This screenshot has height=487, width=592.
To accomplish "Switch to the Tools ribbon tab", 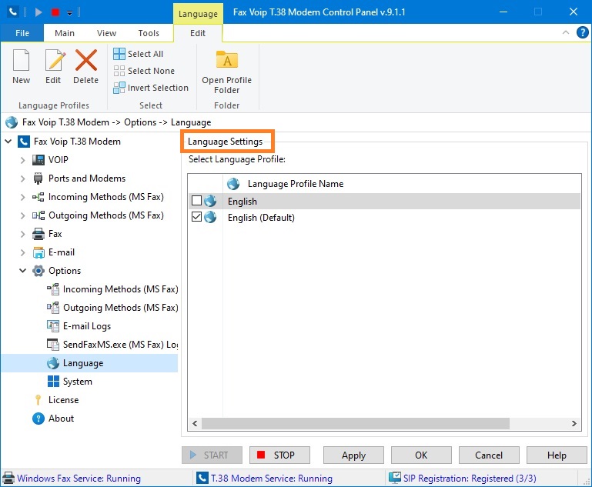I will (149, 33).
